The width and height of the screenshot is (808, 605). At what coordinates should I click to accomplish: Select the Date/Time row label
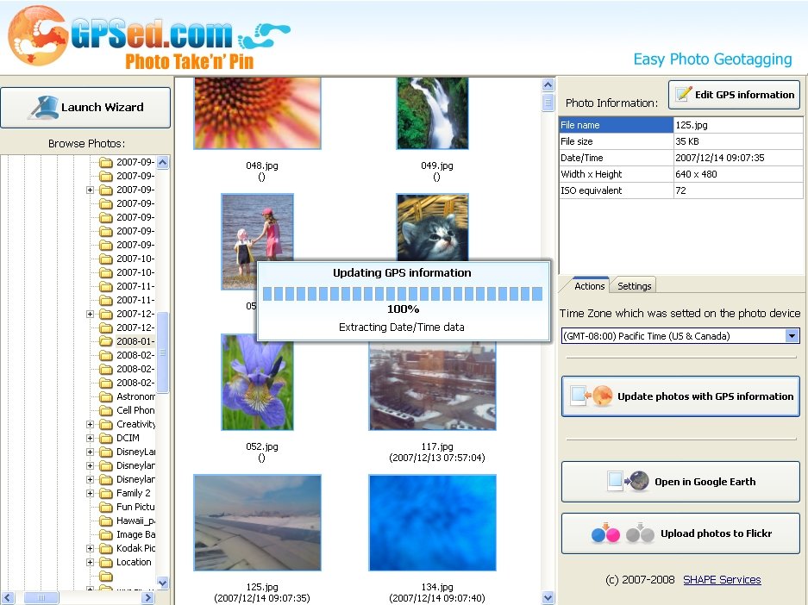pos(617,158)
